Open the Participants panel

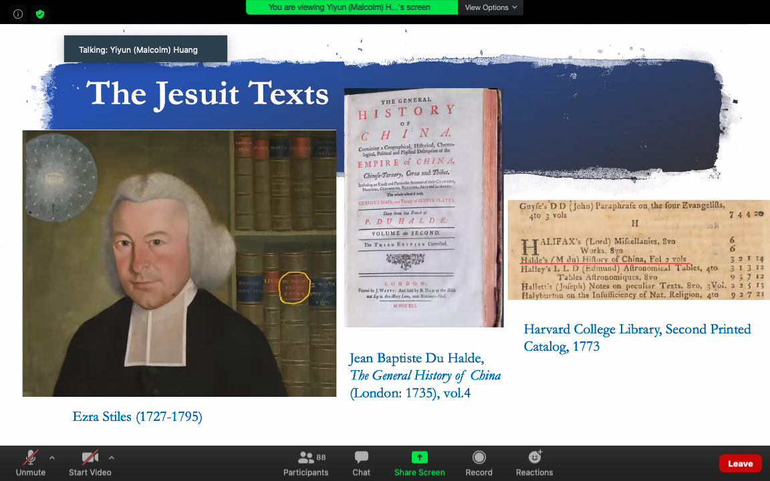[x=306, y=463]
